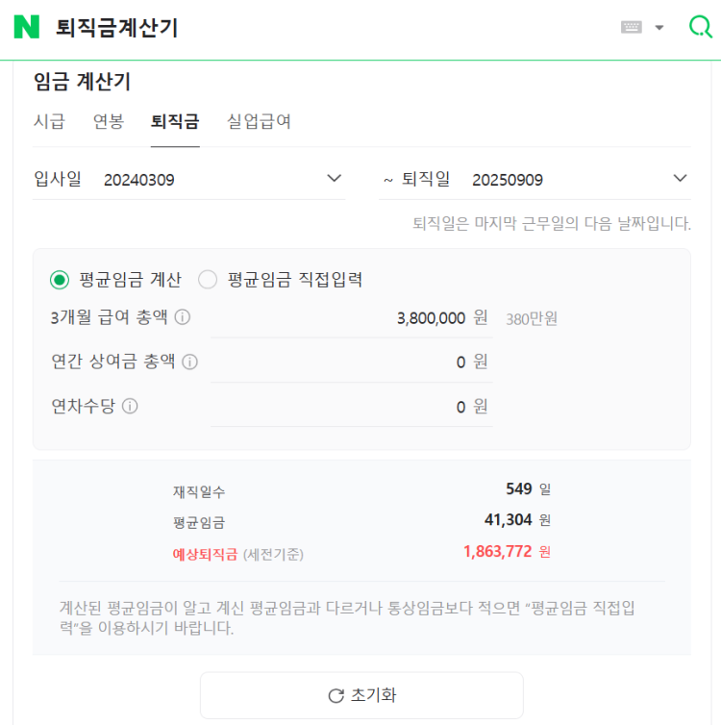Click the refresh icon in 초기화 button
The image size is (721, 725).
point(336,695)
